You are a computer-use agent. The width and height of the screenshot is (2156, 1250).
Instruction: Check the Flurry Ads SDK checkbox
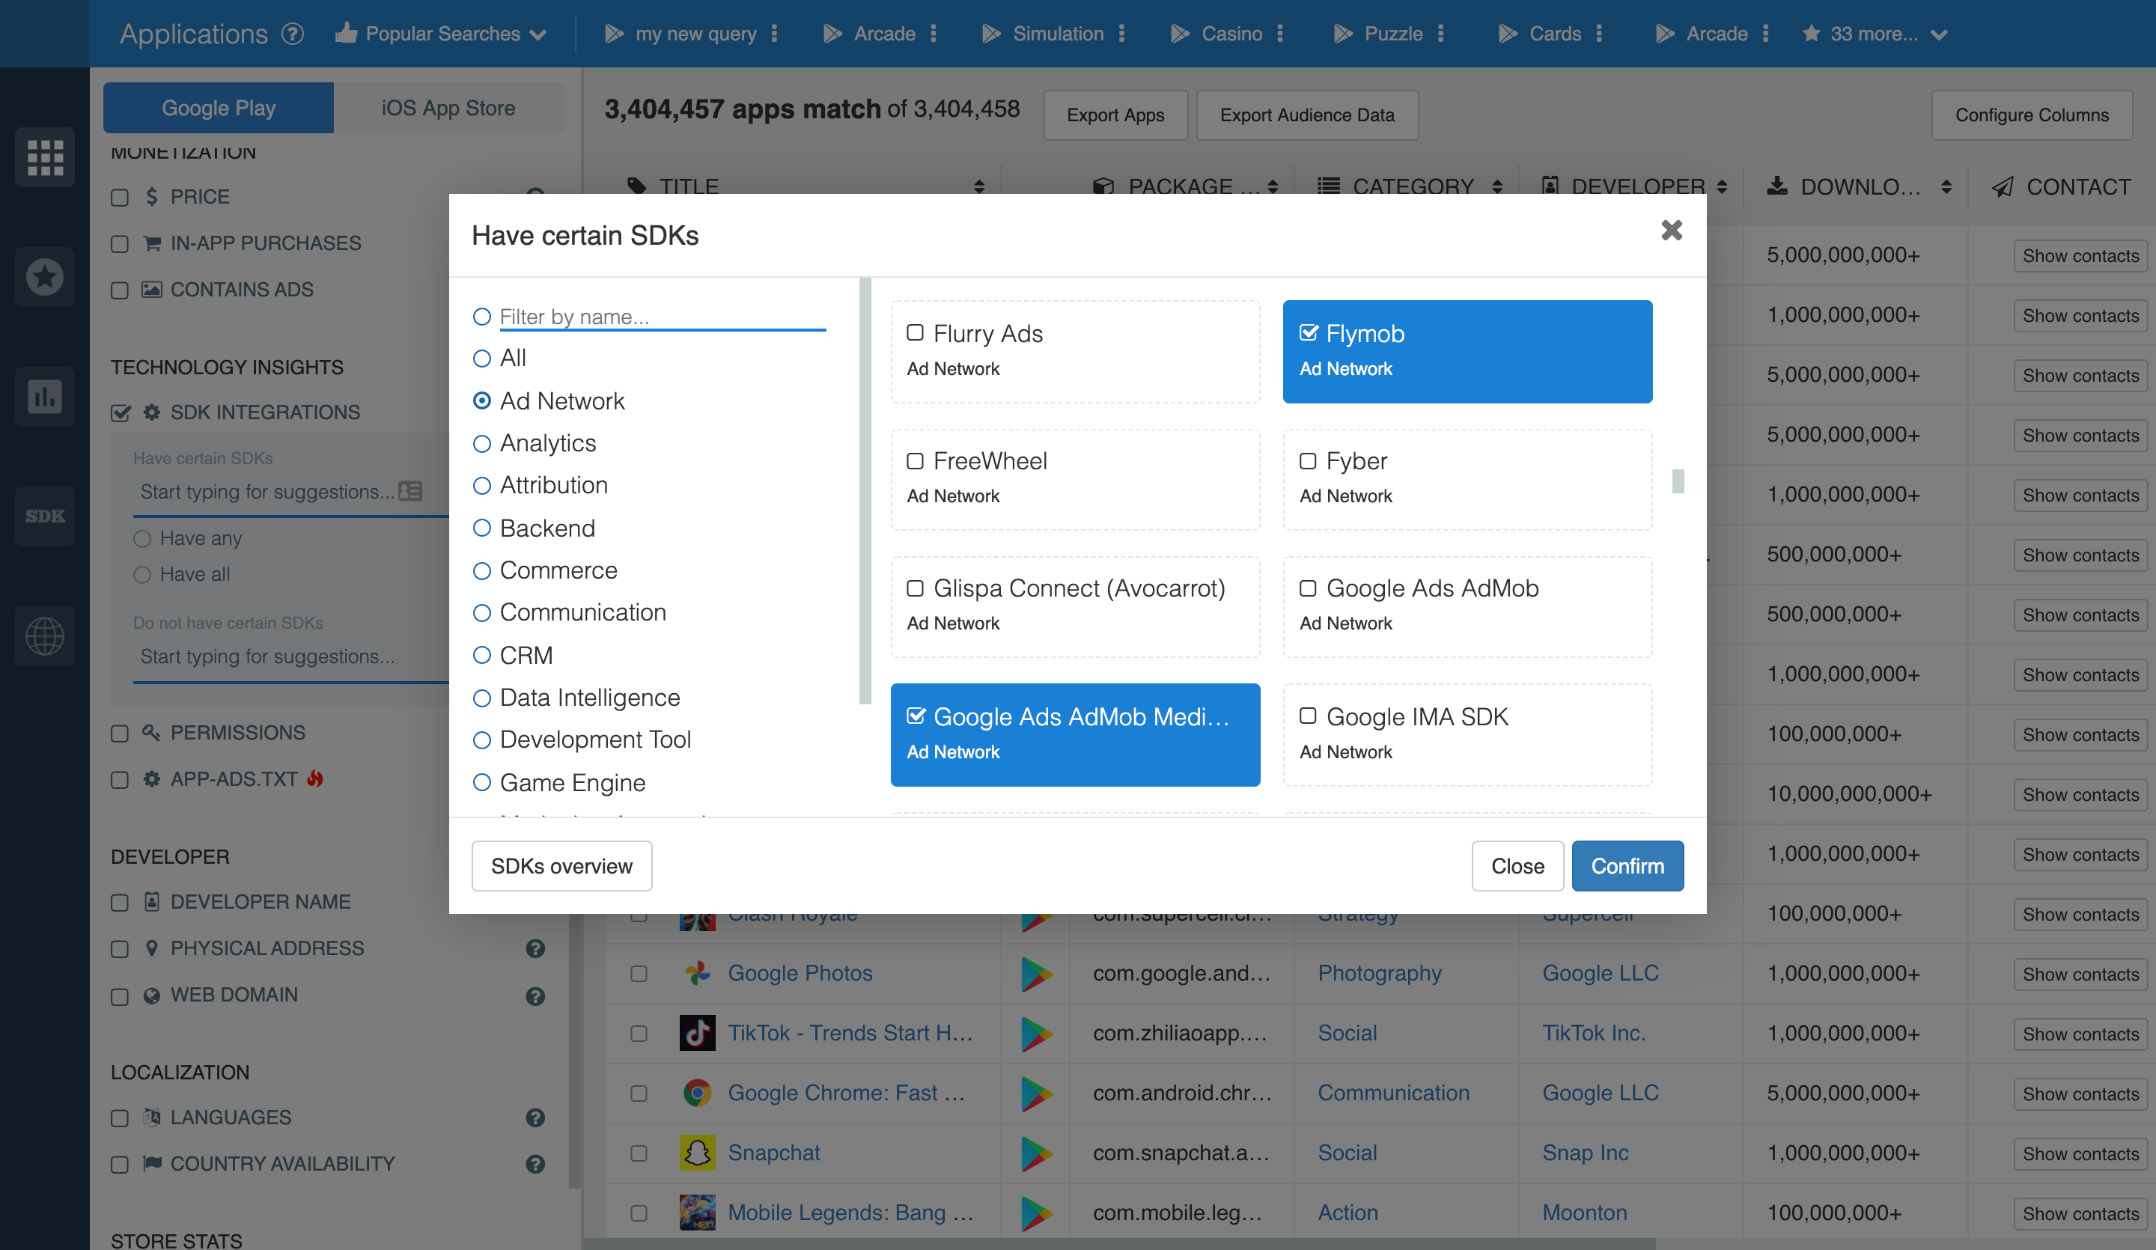tap(915, 333)
